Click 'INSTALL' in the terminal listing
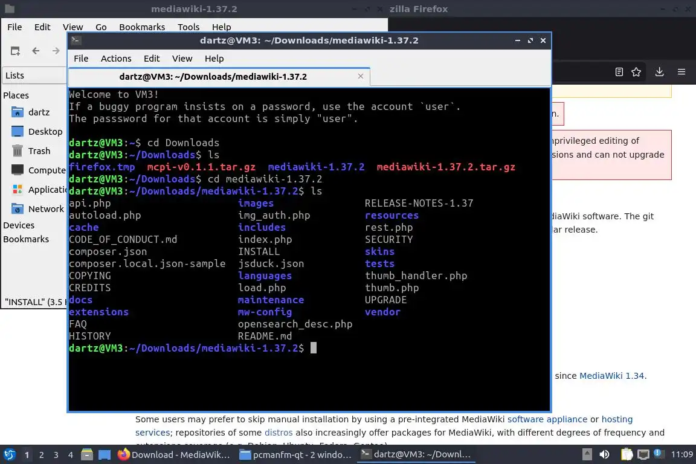Image resolution: width=696 pixels, height=464 pixels. coord(259,251)
